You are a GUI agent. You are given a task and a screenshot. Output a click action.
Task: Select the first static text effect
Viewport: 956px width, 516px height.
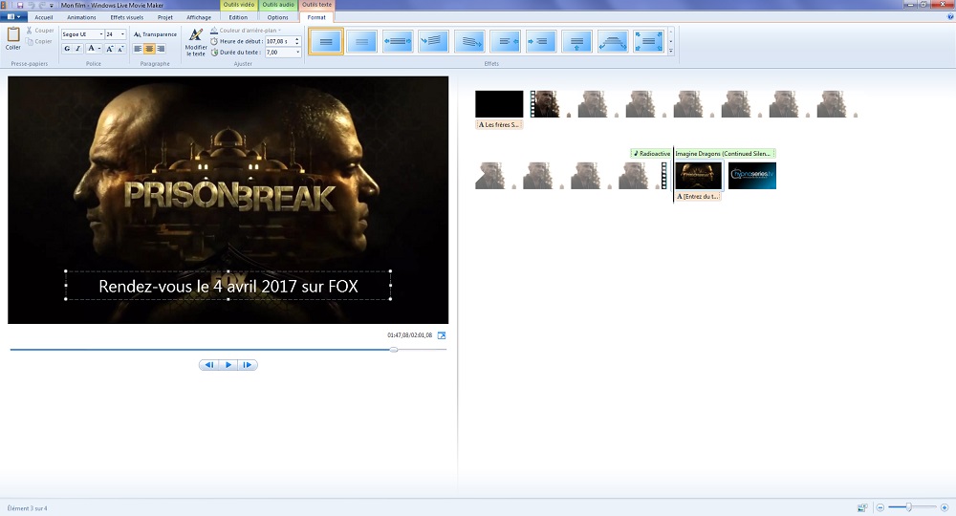326,41
